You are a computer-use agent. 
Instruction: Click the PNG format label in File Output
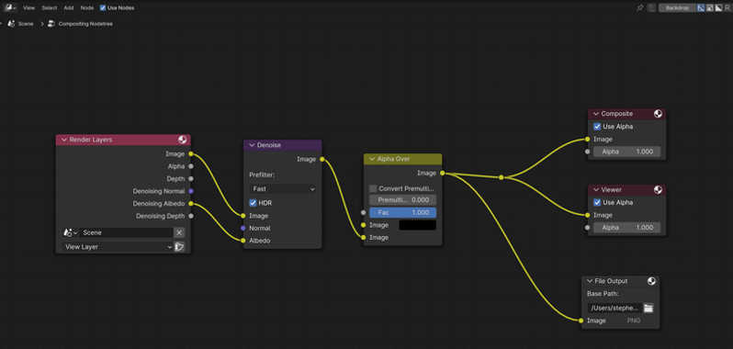tap(634, 321)
